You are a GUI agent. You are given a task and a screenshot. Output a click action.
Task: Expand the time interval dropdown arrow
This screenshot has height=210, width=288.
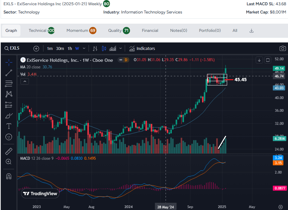[84, 48]
